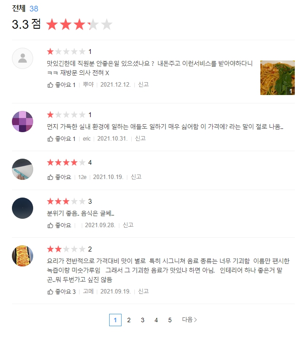Screen dimensions: 305x339
Task: Open default gray profile avatar
Action: pos(23,58)
